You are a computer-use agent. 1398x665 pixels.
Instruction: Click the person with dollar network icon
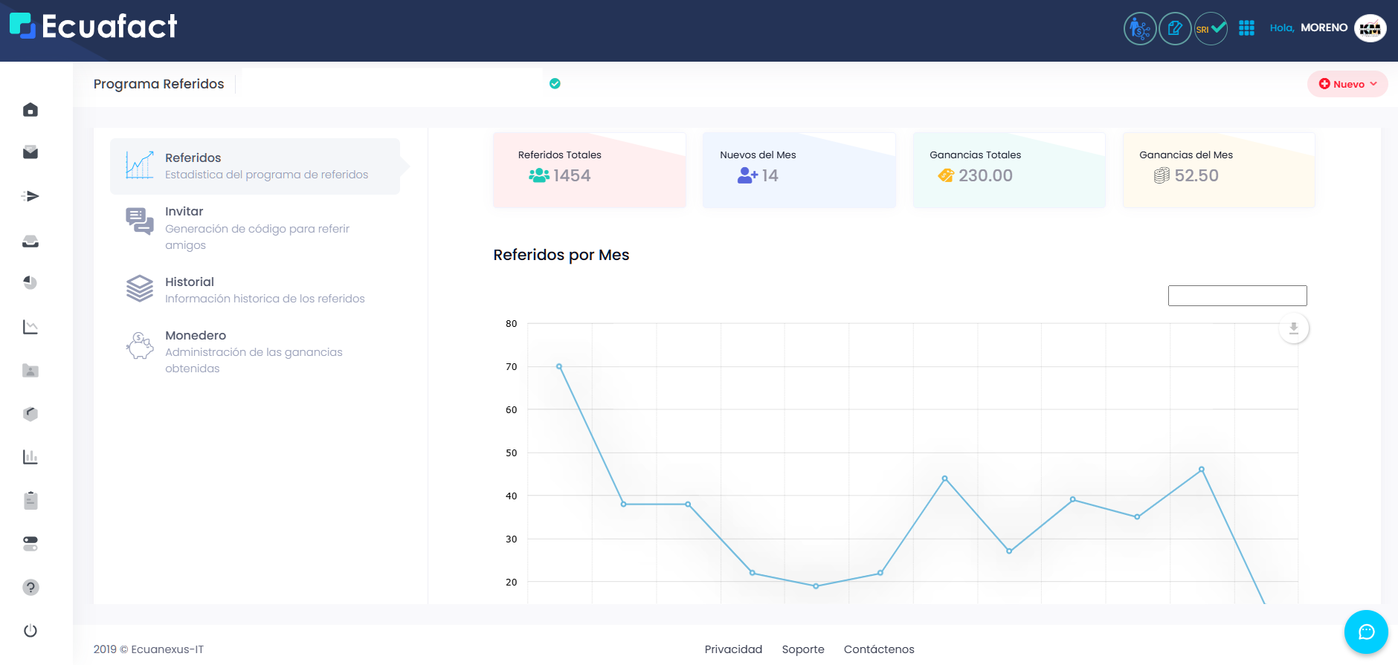[1139, 29]
